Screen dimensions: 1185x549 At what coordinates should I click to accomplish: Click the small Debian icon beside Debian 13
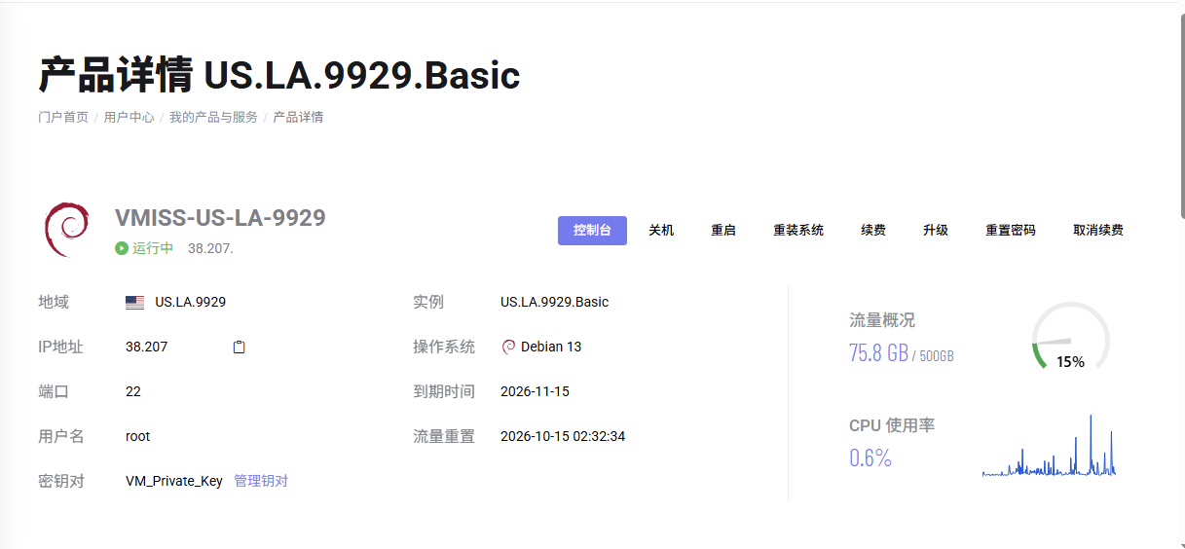coord(508,347)
